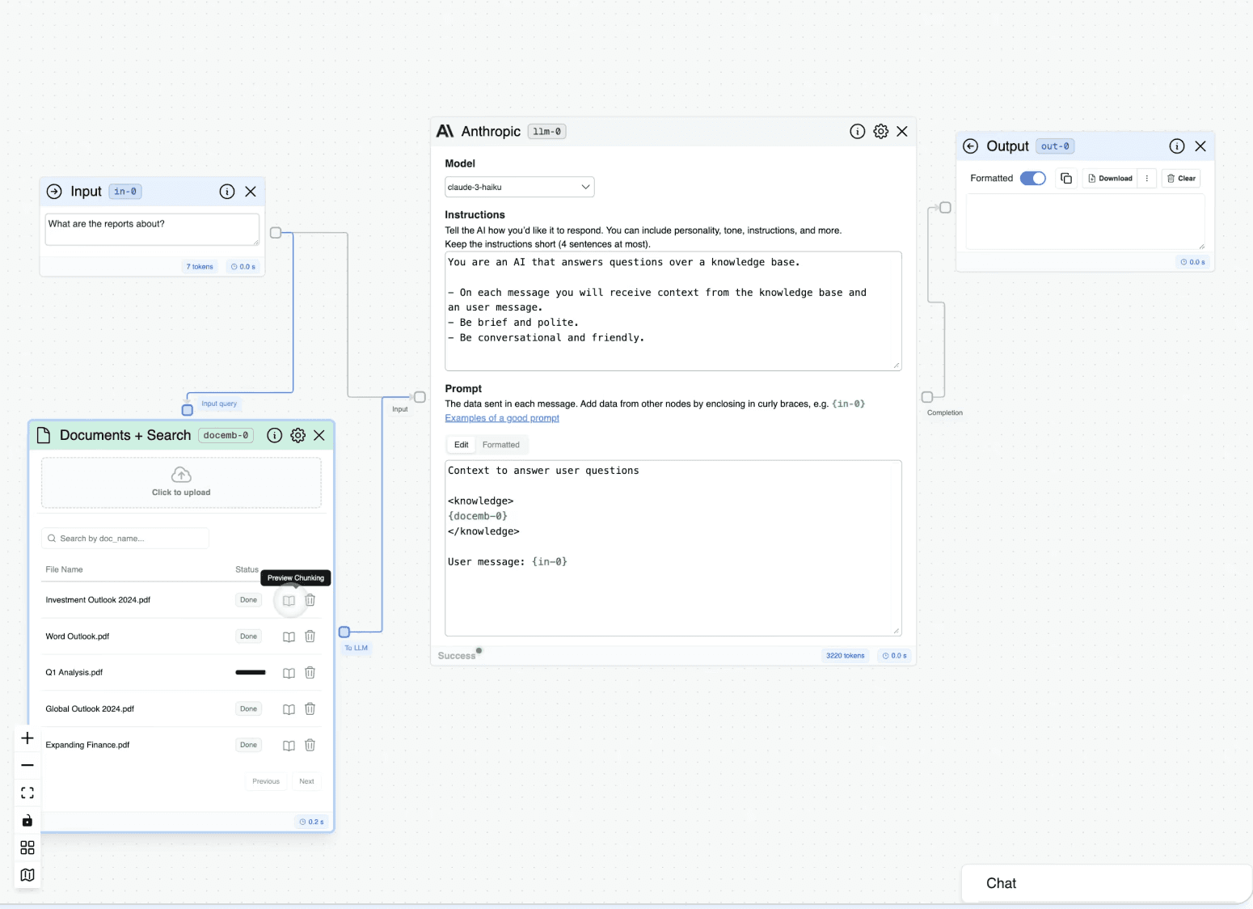Viewport: 1253px width, 909px height.
Task: Click the Input query connection handle
Action: (x=188, y=410)
